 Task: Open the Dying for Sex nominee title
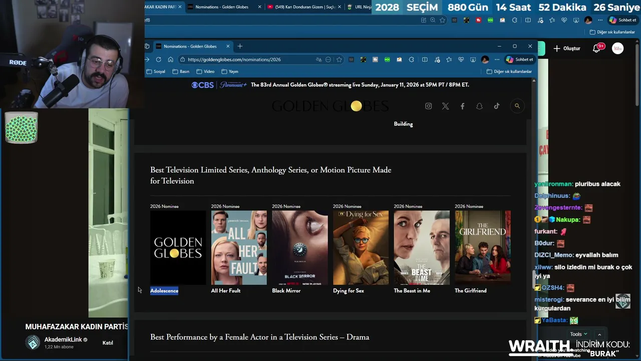pyautogui.click(x=349, y=291)
